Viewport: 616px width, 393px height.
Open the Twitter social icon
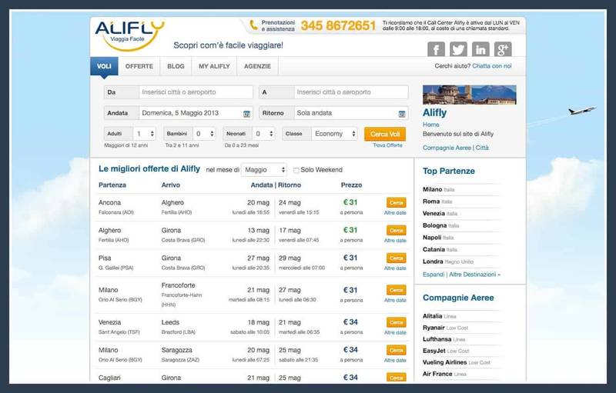coord(459,49)
